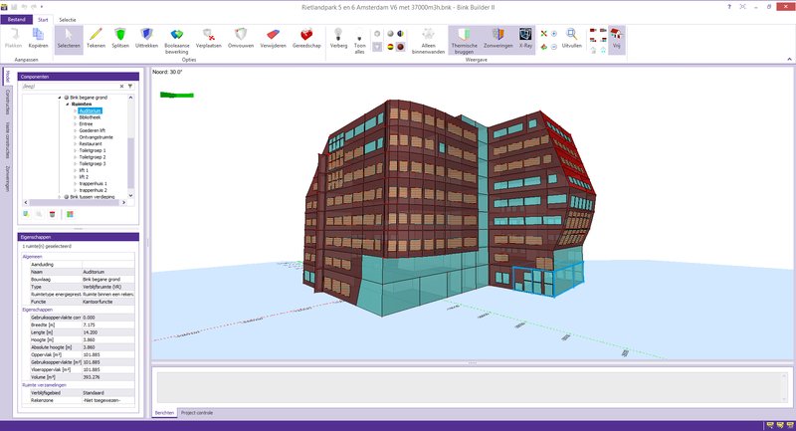The width and height of the screenshot is (796, 431).
Task: Select the Tekenen pencil tool
Action: (x=96, y=39)
